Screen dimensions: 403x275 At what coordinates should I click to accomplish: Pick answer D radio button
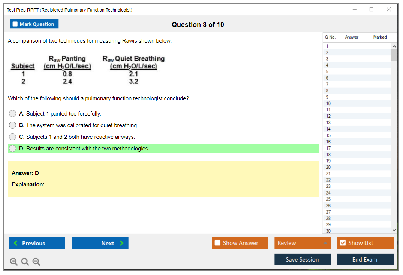click(x=13, y=149)
